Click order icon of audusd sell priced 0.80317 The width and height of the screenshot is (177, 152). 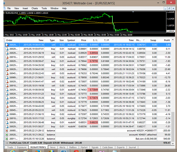(x=7, y=57)
